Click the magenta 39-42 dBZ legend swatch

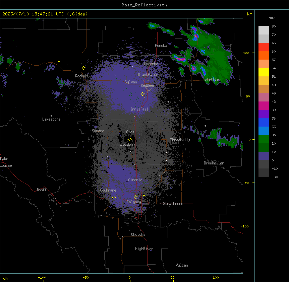click(264, 105)
